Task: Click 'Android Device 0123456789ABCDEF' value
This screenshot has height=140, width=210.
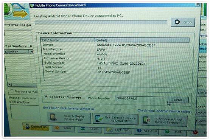Action: 126,45
